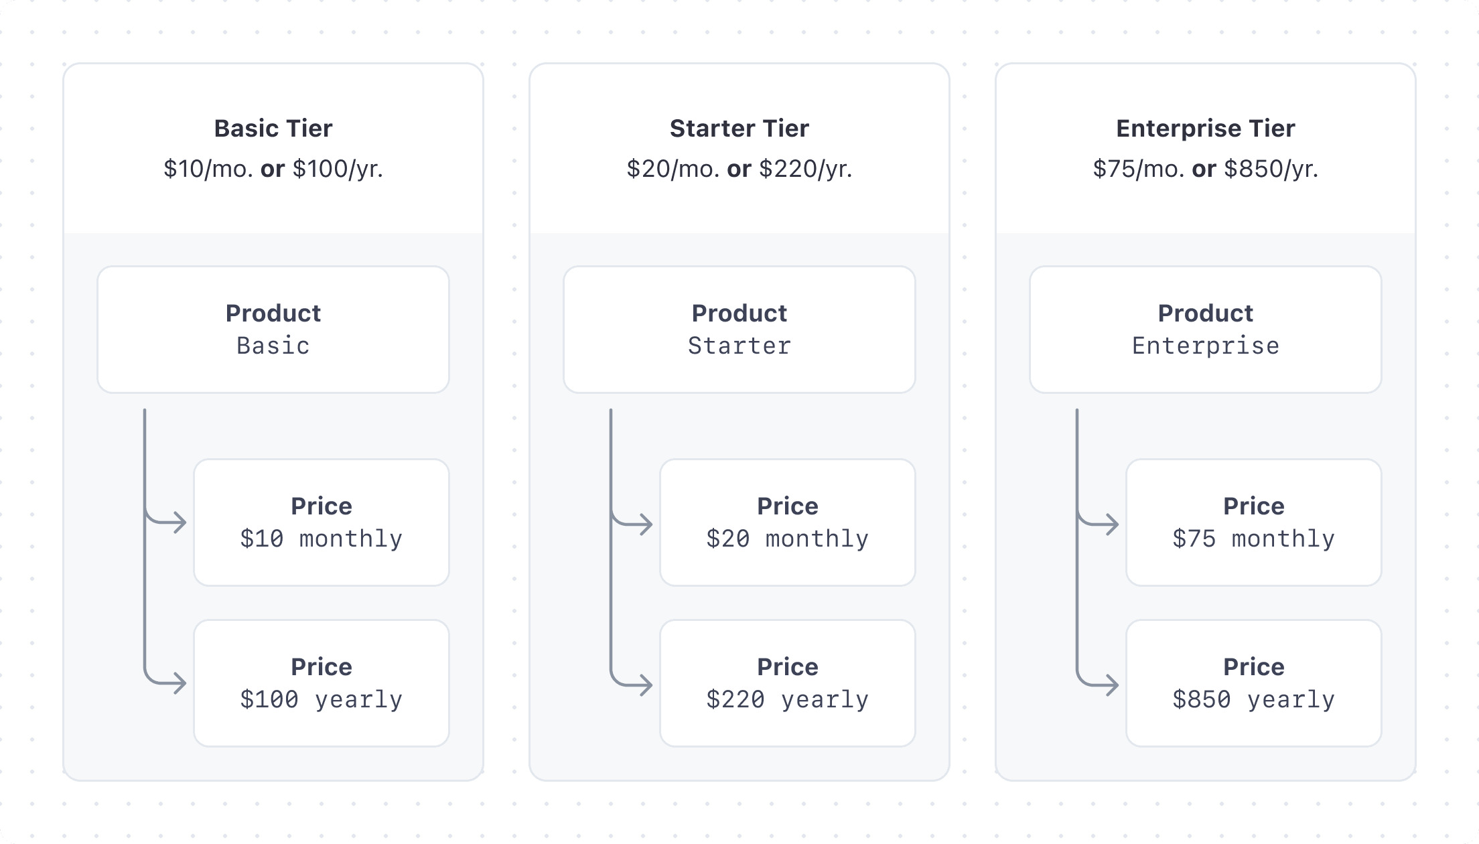This screenshot has width=1479, height=844.
Task: Click the Basic Tier heading
Action: [x=273, y=128]
